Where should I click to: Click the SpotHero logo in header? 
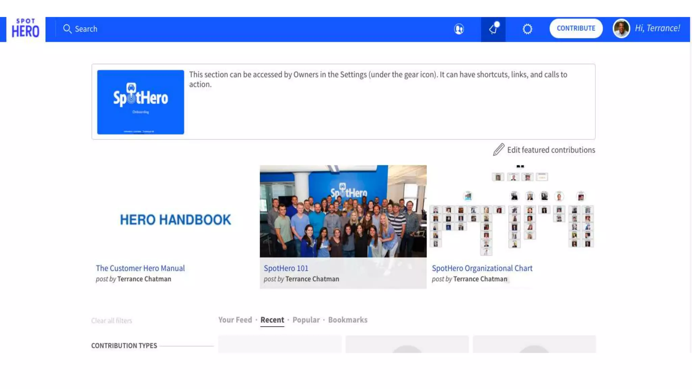coord(25,29)
